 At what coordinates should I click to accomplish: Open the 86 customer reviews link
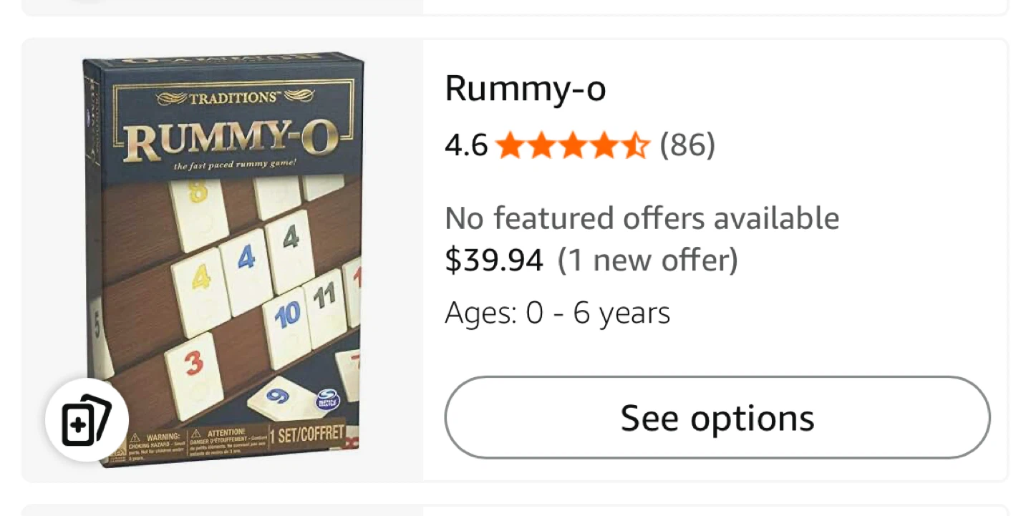[x=687, y=146]
